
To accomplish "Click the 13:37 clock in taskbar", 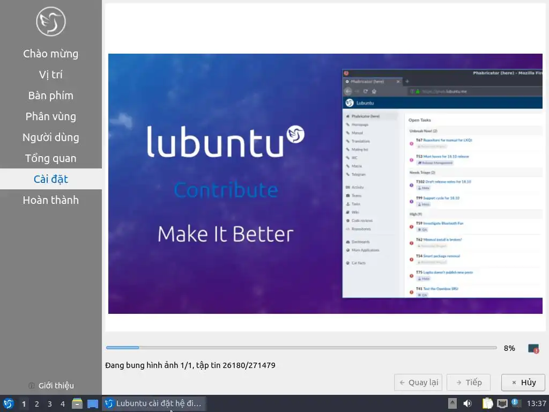I will coord(536,403).
